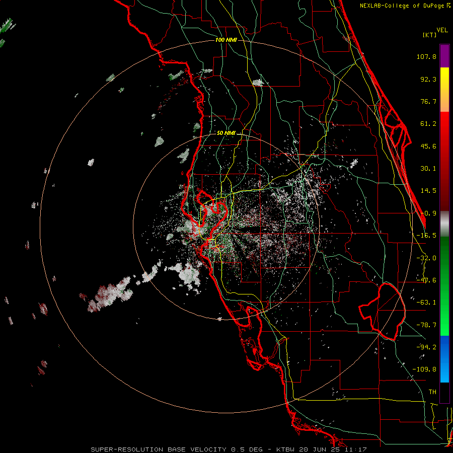Screen dimensions: 453x453
Task: Click the -0.9 value on velocity scale
Action: pyautogui.click(x=428, y=213)
